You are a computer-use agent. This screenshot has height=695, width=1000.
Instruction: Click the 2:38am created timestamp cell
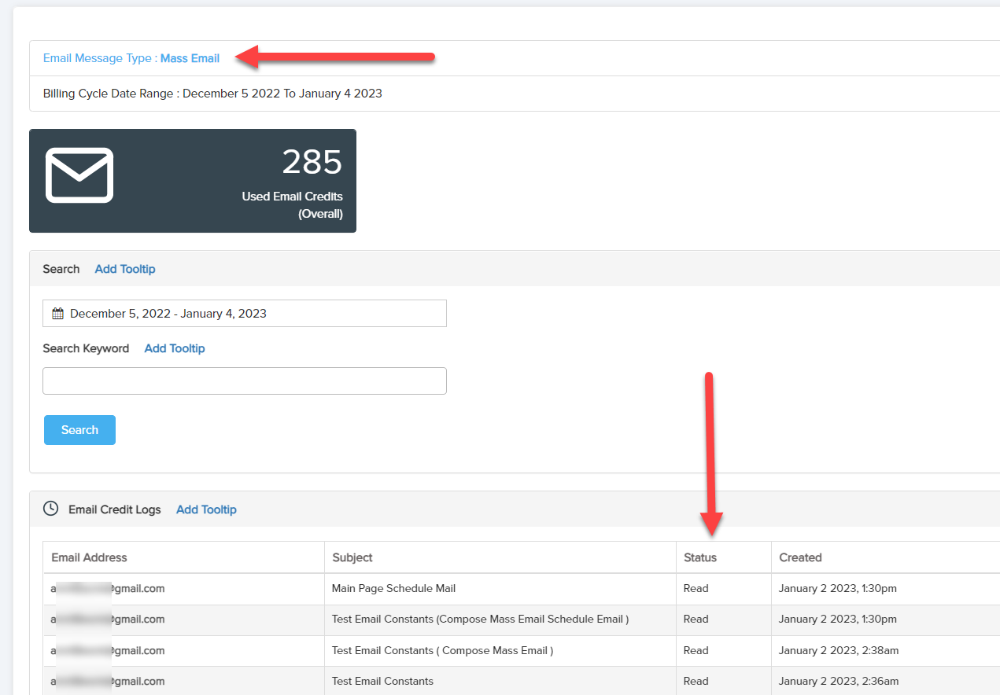[x=839, y=650]
